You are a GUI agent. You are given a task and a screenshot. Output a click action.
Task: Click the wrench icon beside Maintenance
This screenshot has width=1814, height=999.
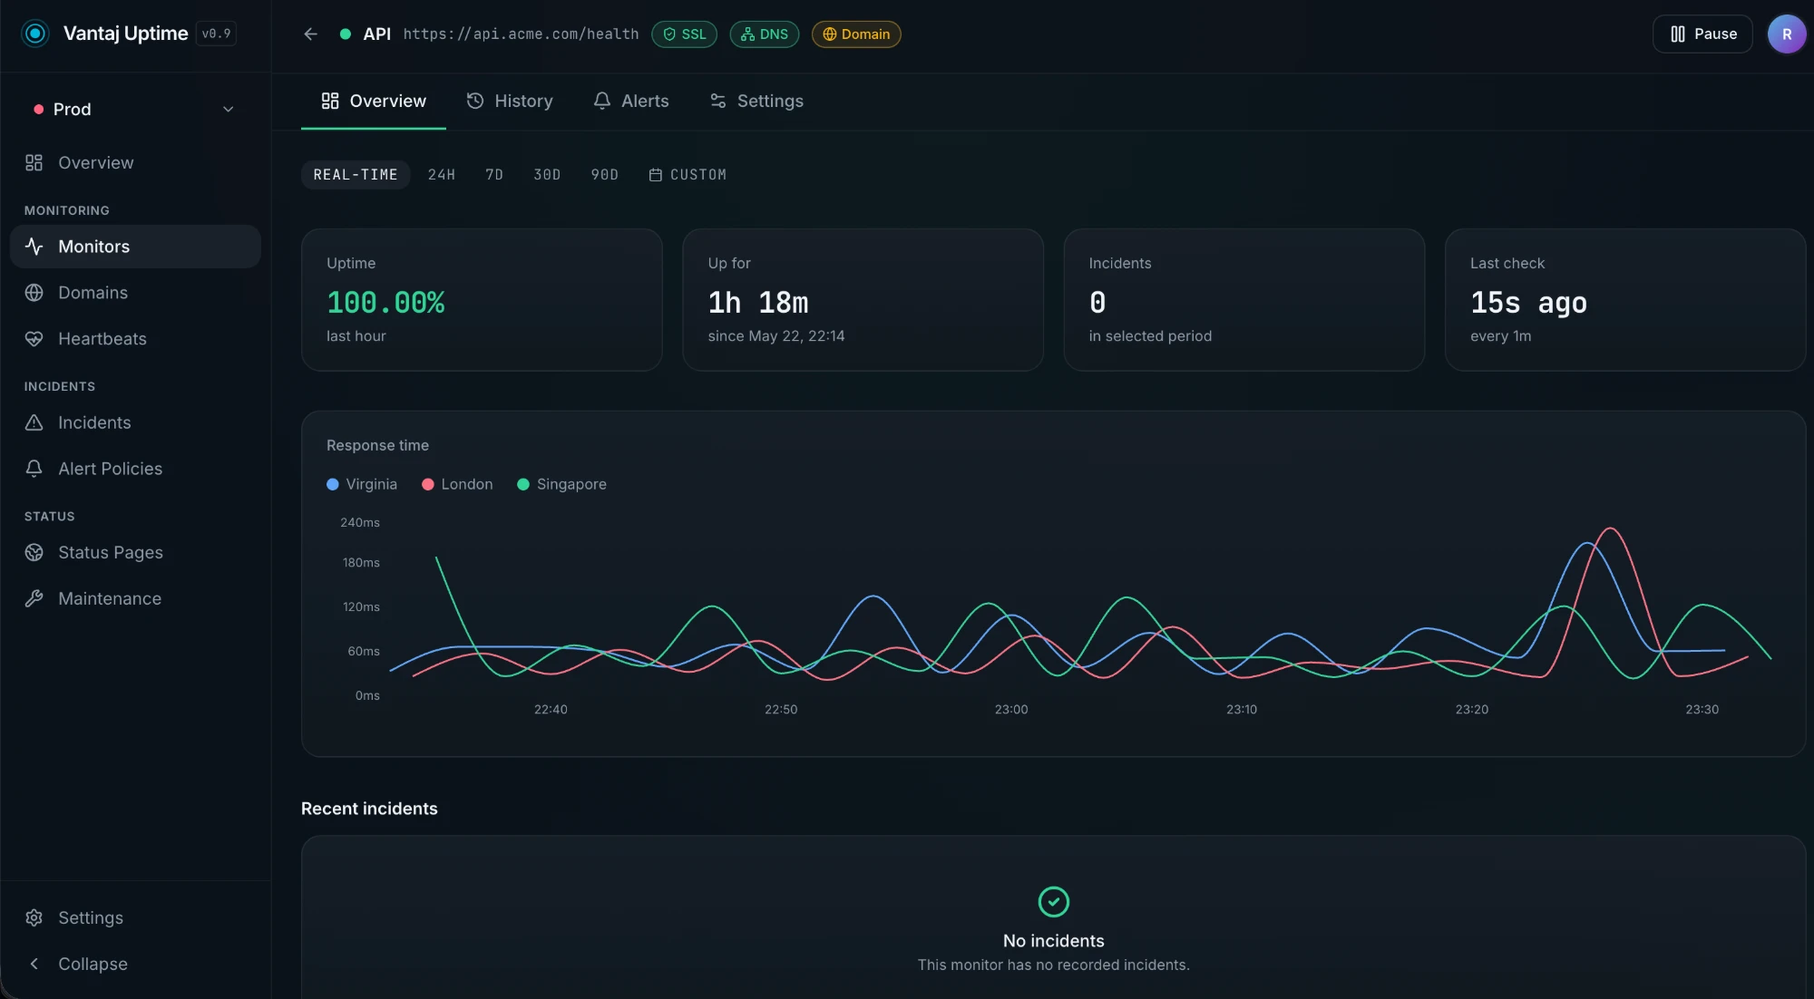point(34,598)
